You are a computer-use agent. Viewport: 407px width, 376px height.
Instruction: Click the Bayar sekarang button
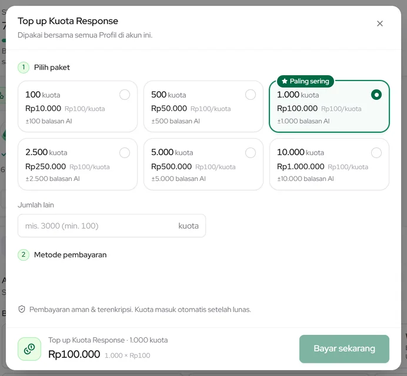344,349
